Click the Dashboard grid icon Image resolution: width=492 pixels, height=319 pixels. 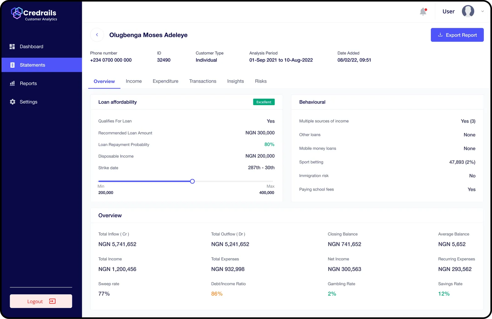(x=12, y=46)
